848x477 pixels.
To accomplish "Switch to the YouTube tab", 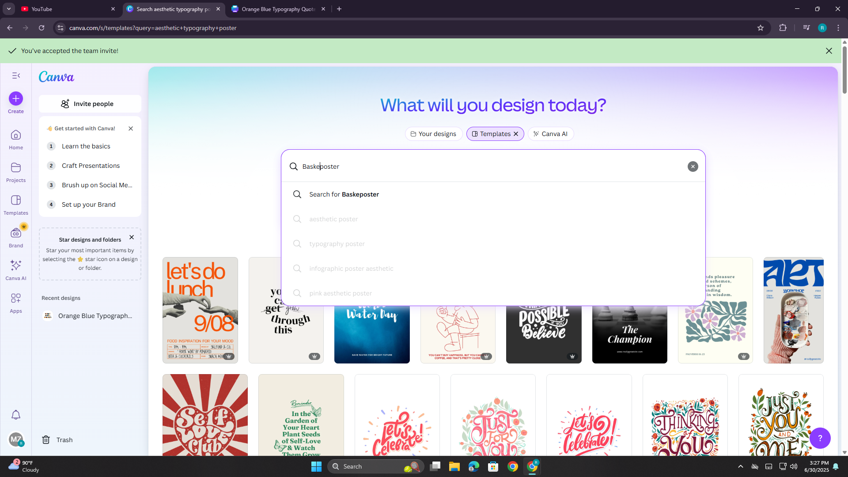I will [66, 9].
